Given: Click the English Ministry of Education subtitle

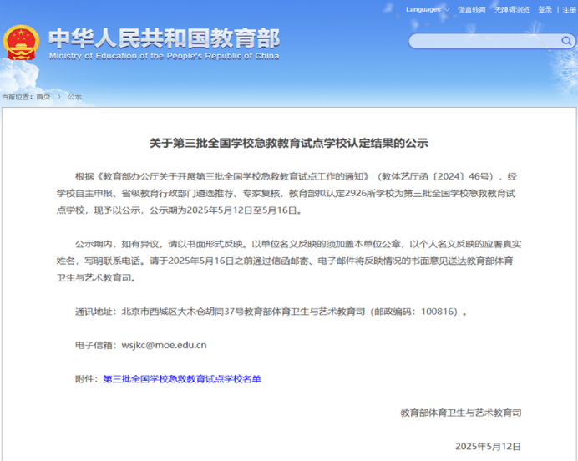Looking at the screenshot, I should coord(164,57).
